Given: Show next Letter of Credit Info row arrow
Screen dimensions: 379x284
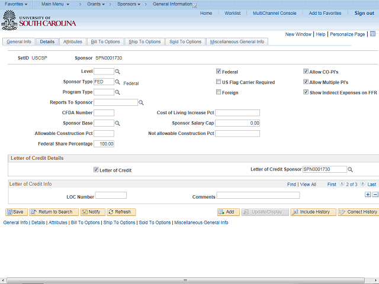Looking at the screenshot, I should point(362,184).
